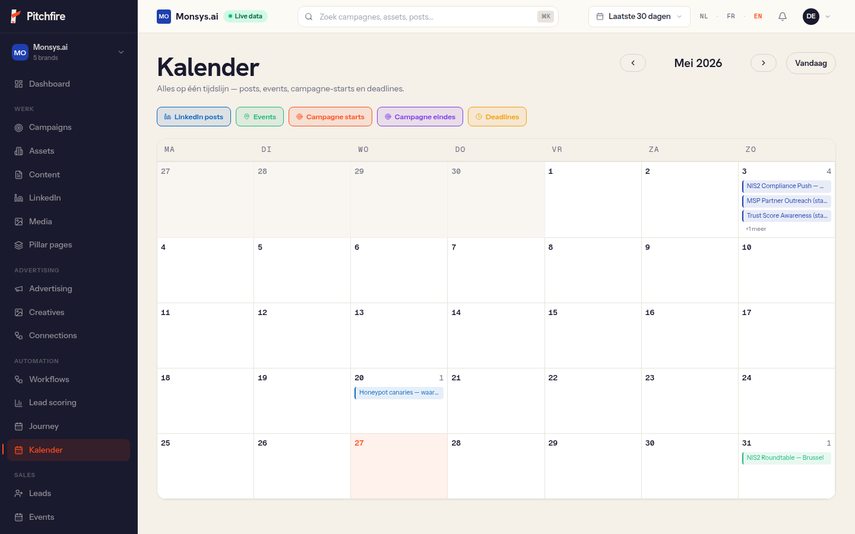Switch language to FR
855x534 pixels.
click(x=731, y=17)
